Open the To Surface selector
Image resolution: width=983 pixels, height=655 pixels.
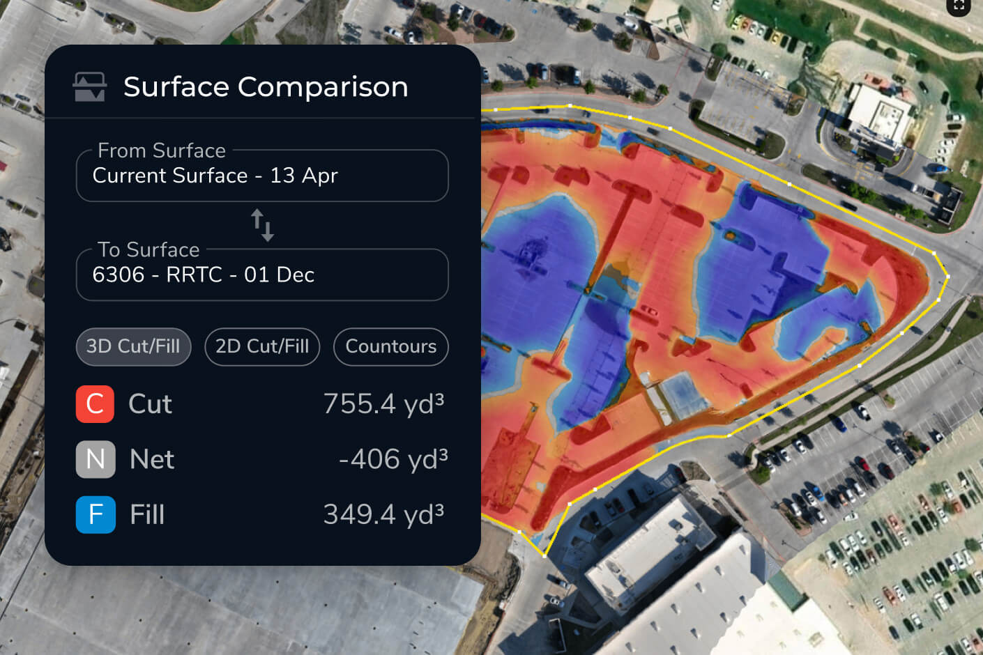click(x=262, y=275)
